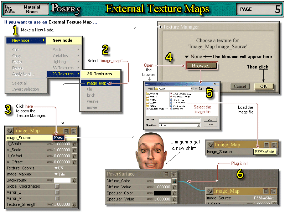Image resolution: width=285 pixels, height=214 pixels.
Task: Click None value beside Image_Source
Action: (x=58, y=138)
